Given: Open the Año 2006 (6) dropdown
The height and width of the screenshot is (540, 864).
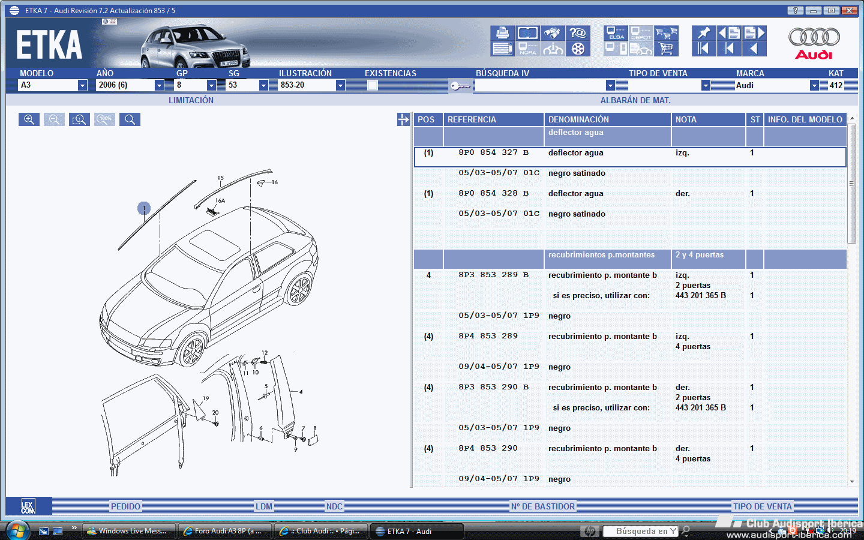Looking at the screenshot, I should [160, 85].
